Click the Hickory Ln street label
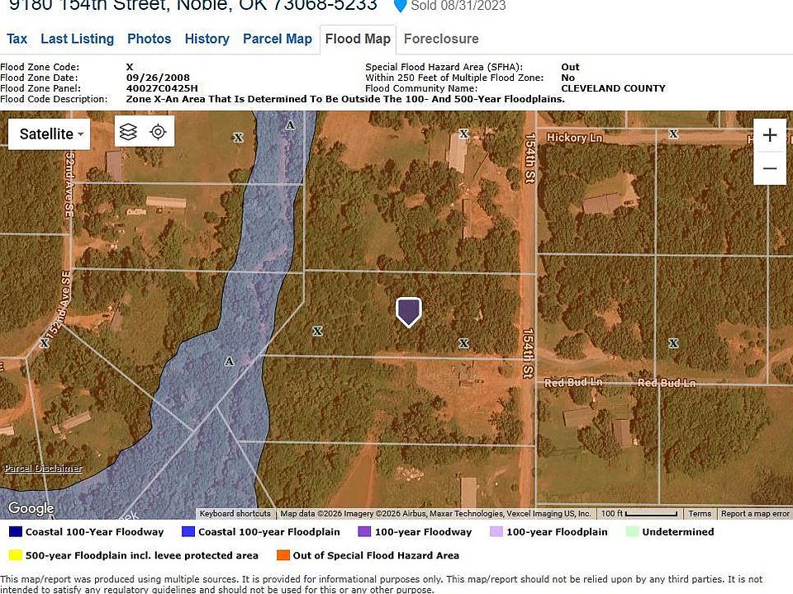The width and height of the screenshot is (793, 594). (x=575, y=138)
